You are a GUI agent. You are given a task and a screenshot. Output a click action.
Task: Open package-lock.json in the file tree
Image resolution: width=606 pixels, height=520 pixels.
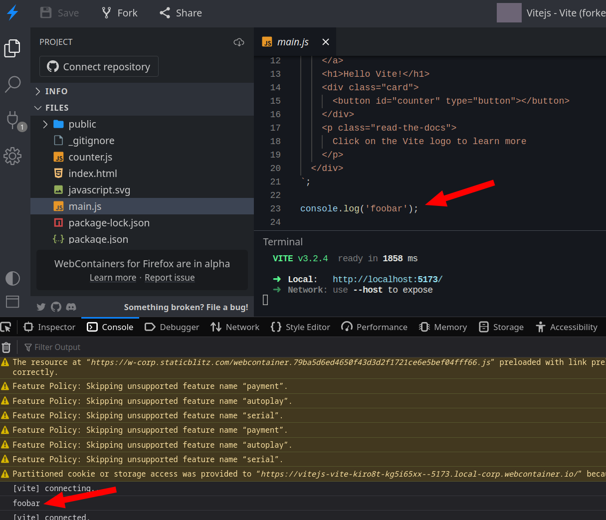tap(142, 223)
